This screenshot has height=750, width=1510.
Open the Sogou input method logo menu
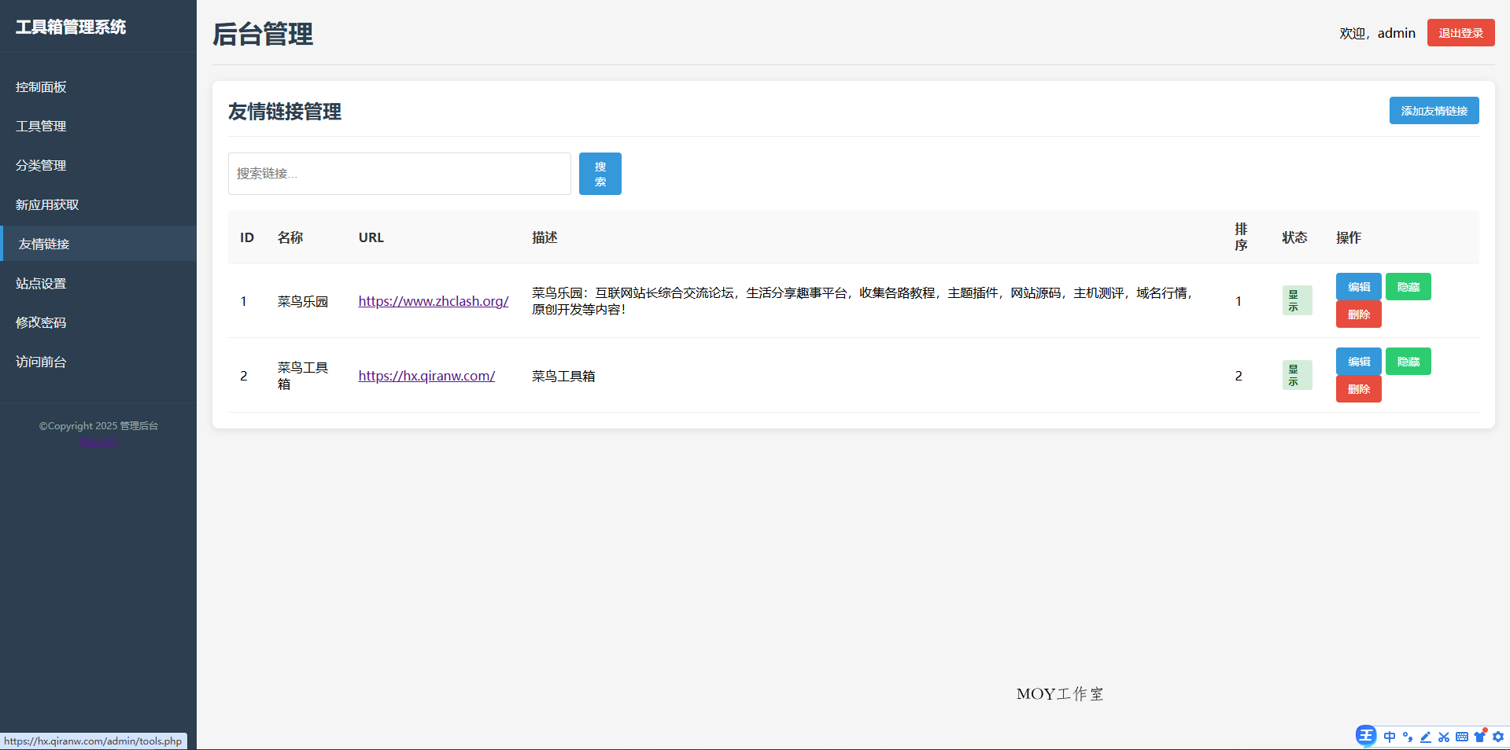pyautogui.click(x=1365, y=736)
